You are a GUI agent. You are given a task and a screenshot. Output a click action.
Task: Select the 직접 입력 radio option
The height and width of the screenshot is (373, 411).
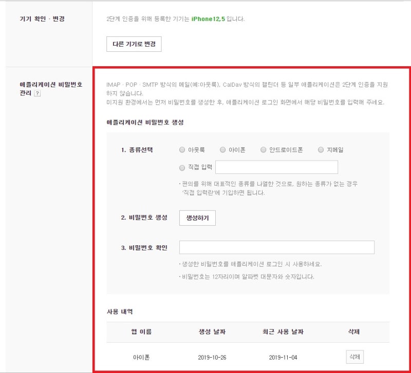pos(182,168)
